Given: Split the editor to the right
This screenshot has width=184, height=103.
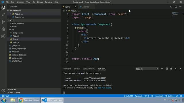Looking at the screenshot, I should pyautogui.click(x=176, y=7).
